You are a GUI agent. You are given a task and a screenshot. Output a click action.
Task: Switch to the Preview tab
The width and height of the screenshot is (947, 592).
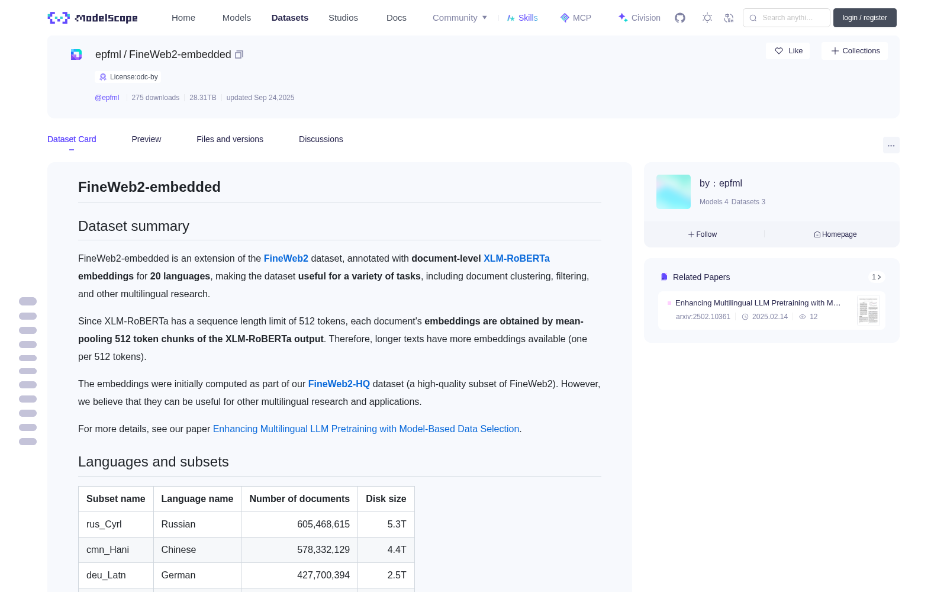146,139
